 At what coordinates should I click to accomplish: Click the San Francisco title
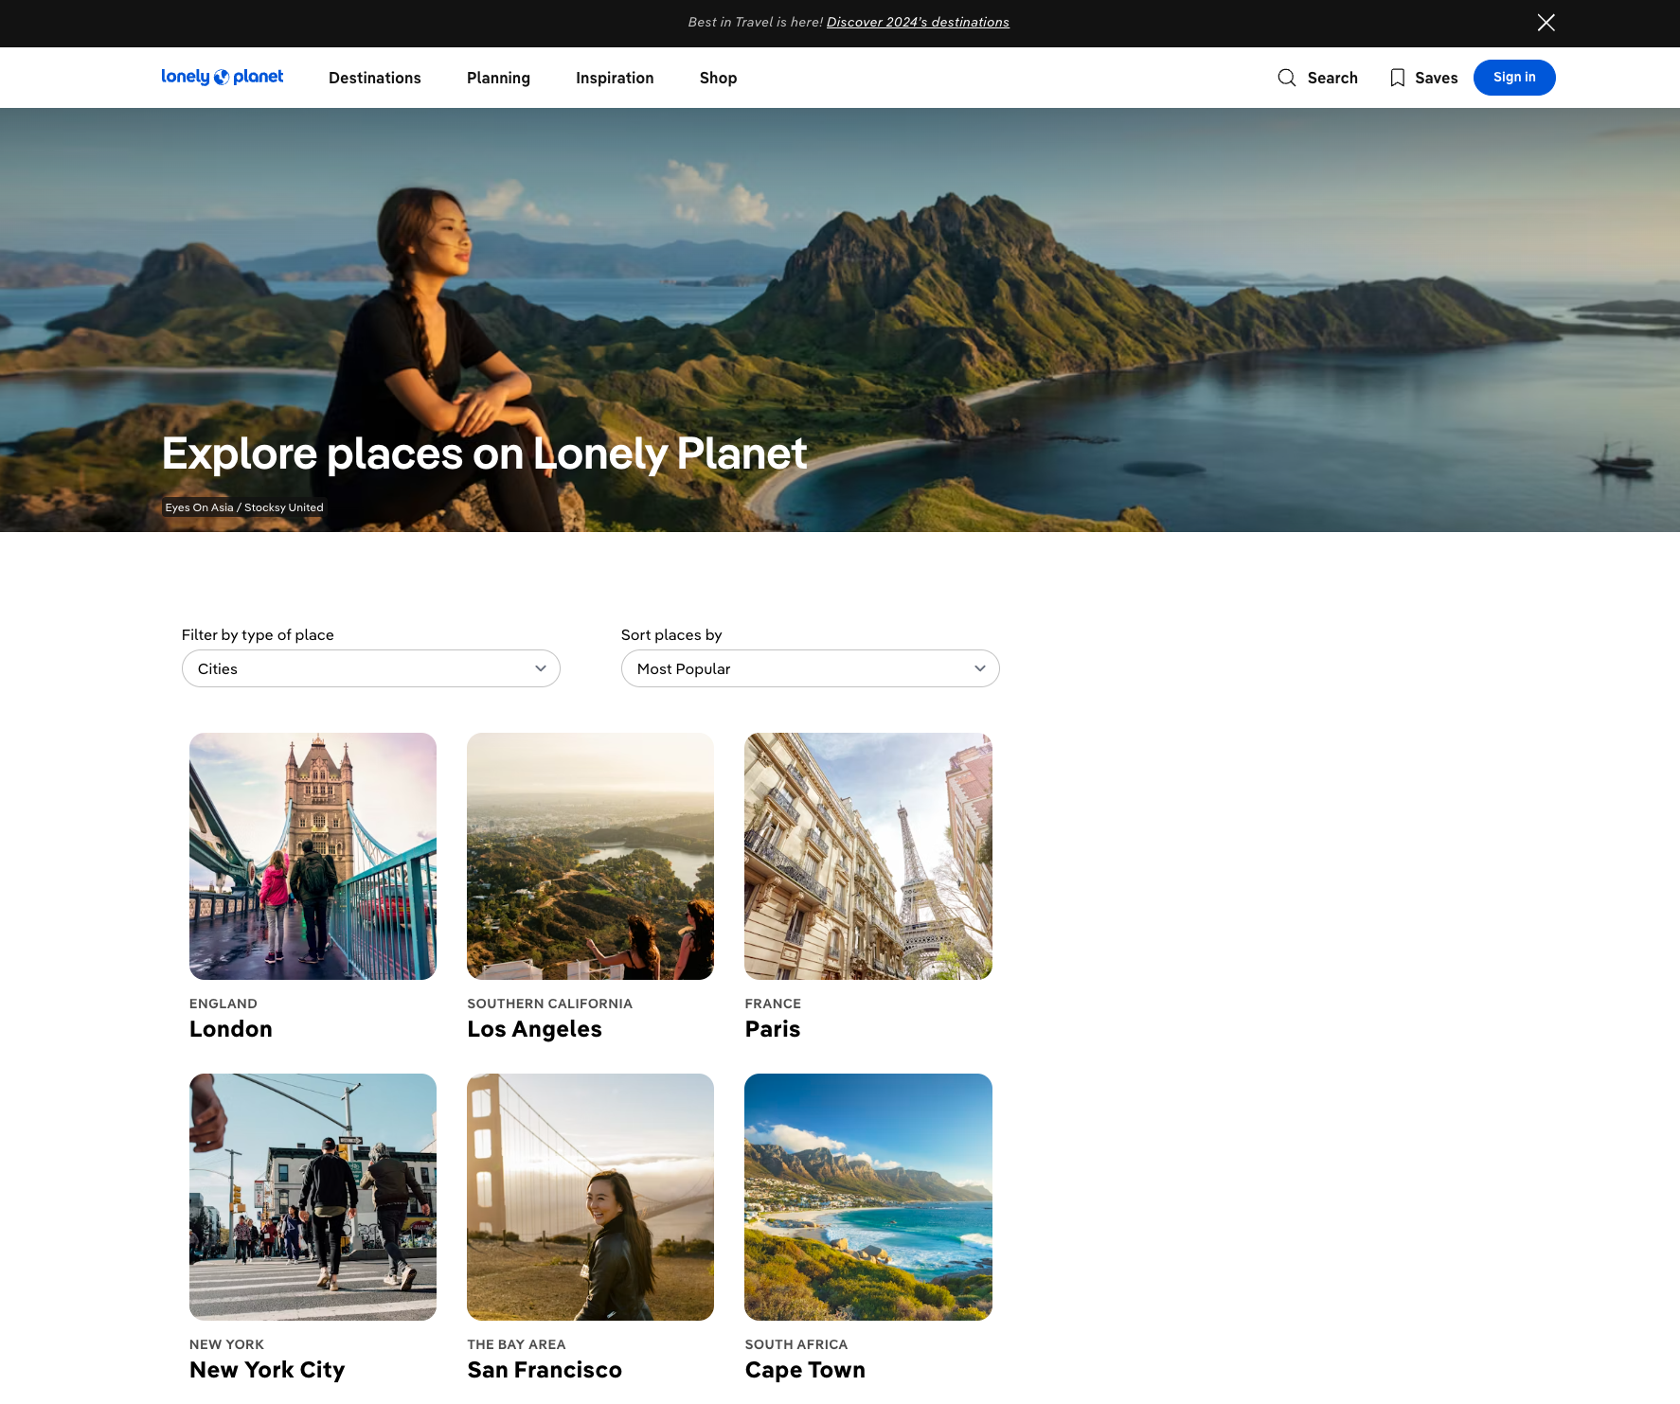(545, 1370)
